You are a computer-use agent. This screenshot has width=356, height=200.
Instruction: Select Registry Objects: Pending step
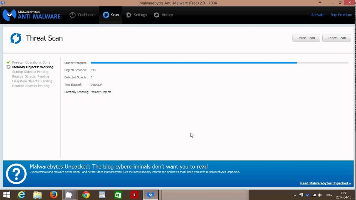pyautogui.click(x=31, y=77)
